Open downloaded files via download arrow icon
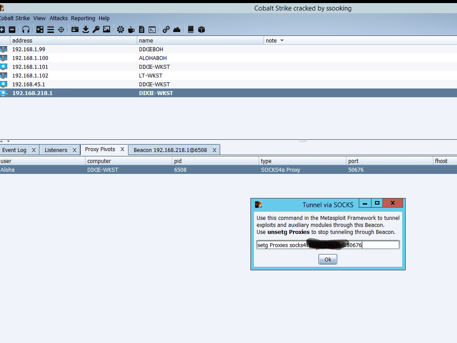The height and width of the screenshot is (343, 457). click(x=86, y=29)
